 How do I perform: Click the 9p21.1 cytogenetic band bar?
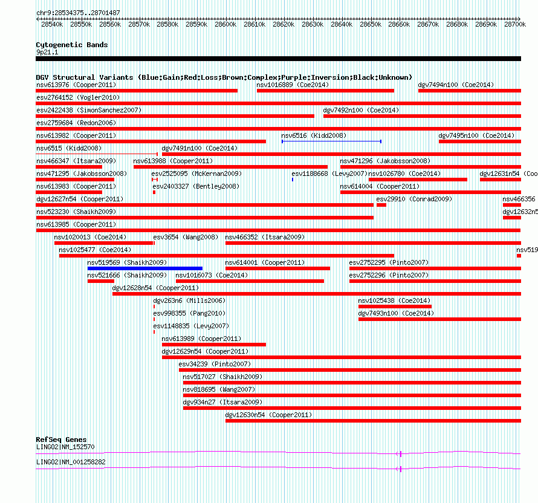click(278, 59)
